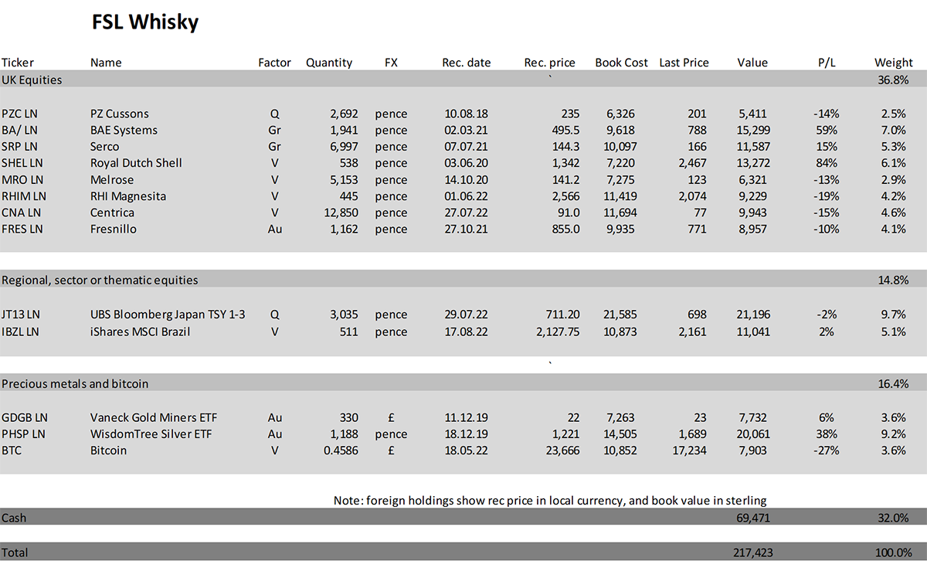Click Royal Dutch Shell P/L 84%
The image size is (927, 561).
[x=827, y=163]
